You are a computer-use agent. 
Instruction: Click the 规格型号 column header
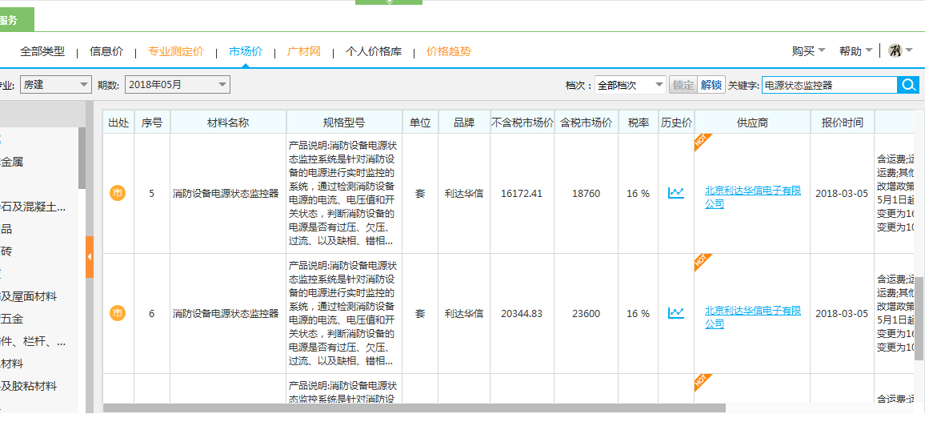pyautogui.click(x=345, y=123)
